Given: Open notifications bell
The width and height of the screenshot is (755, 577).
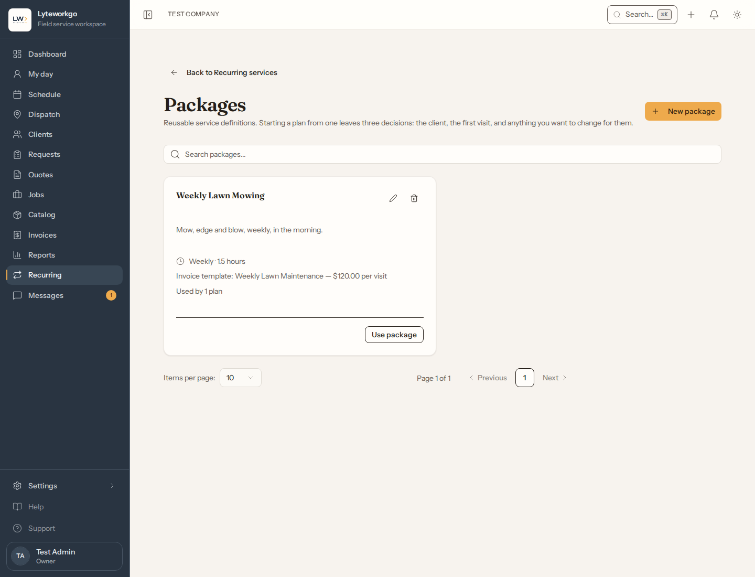Looking at the screenshot, I should pos(714,15).
